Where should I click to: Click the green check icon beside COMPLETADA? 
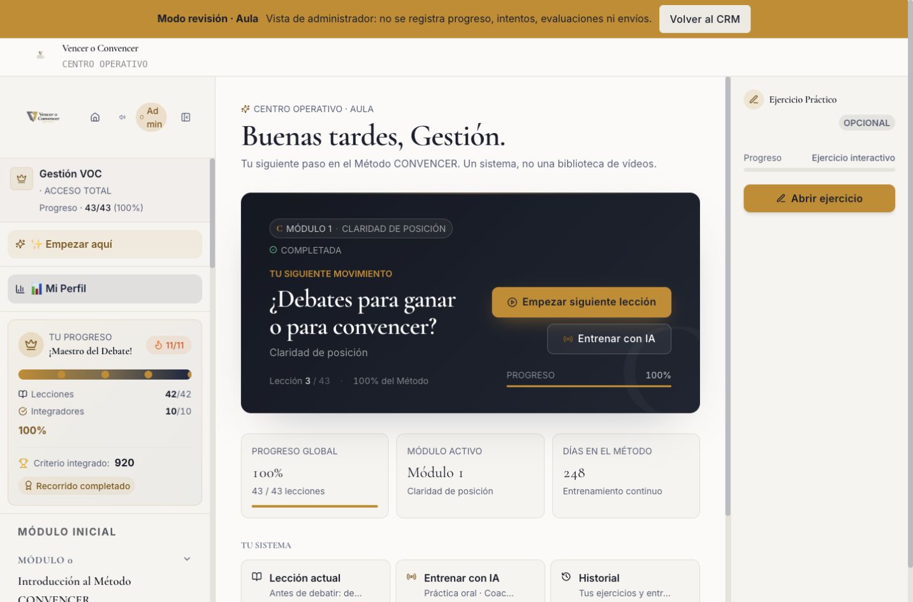pos(274,250)
